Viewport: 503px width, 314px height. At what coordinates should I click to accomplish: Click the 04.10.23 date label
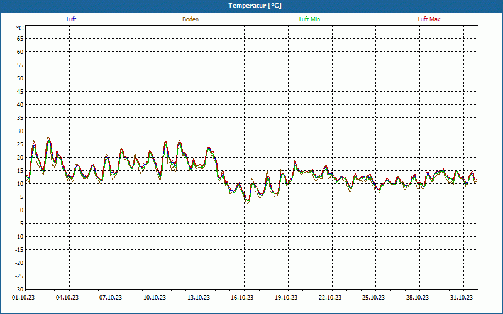67,298
